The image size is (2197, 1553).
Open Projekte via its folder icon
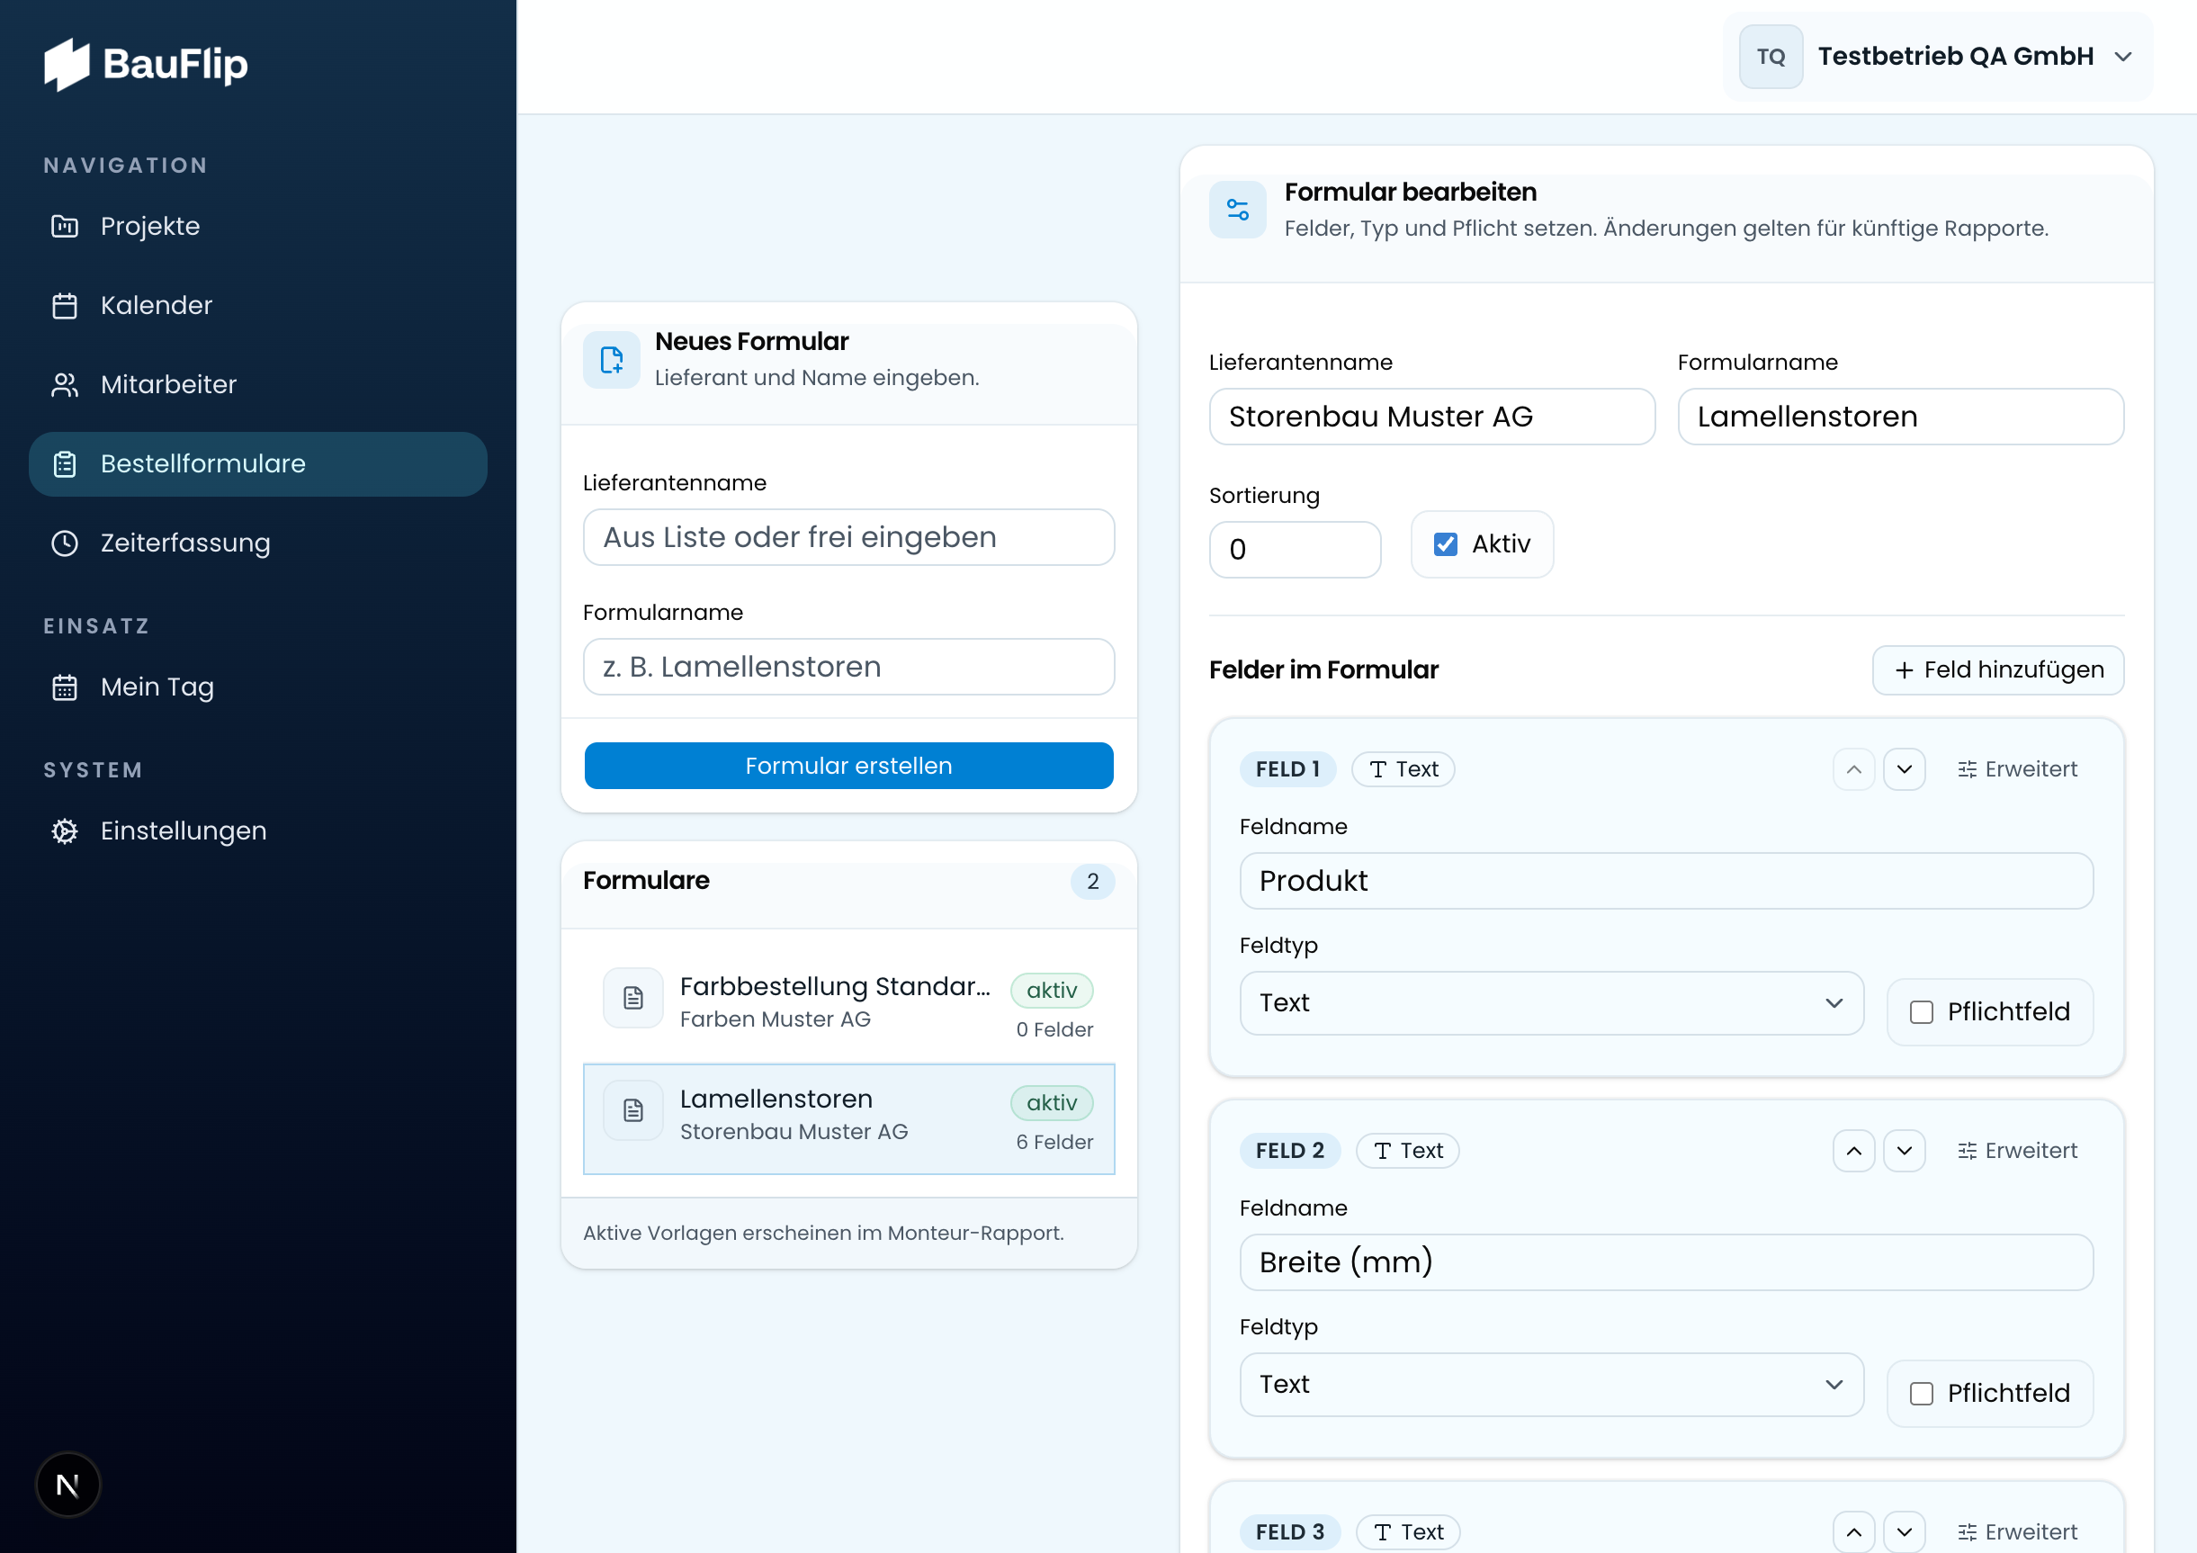click(64, 226)
